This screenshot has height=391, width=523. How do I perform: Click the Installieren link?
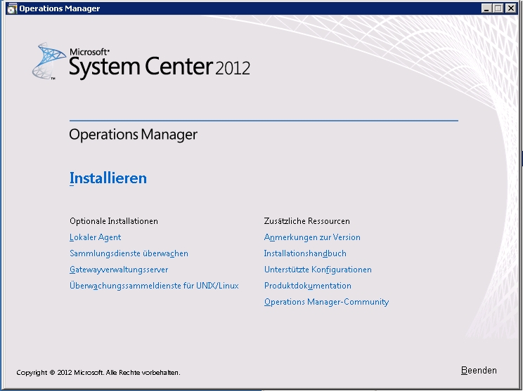108,178
